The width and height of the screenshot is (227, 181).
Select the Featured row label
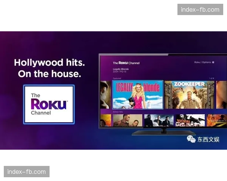pos(117,78)
